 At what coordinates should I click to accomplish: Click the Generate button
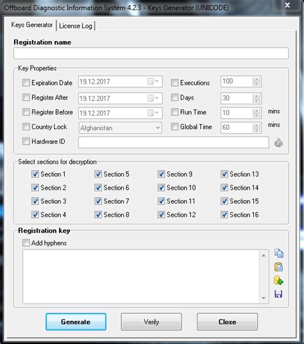(x=76, y=321)
